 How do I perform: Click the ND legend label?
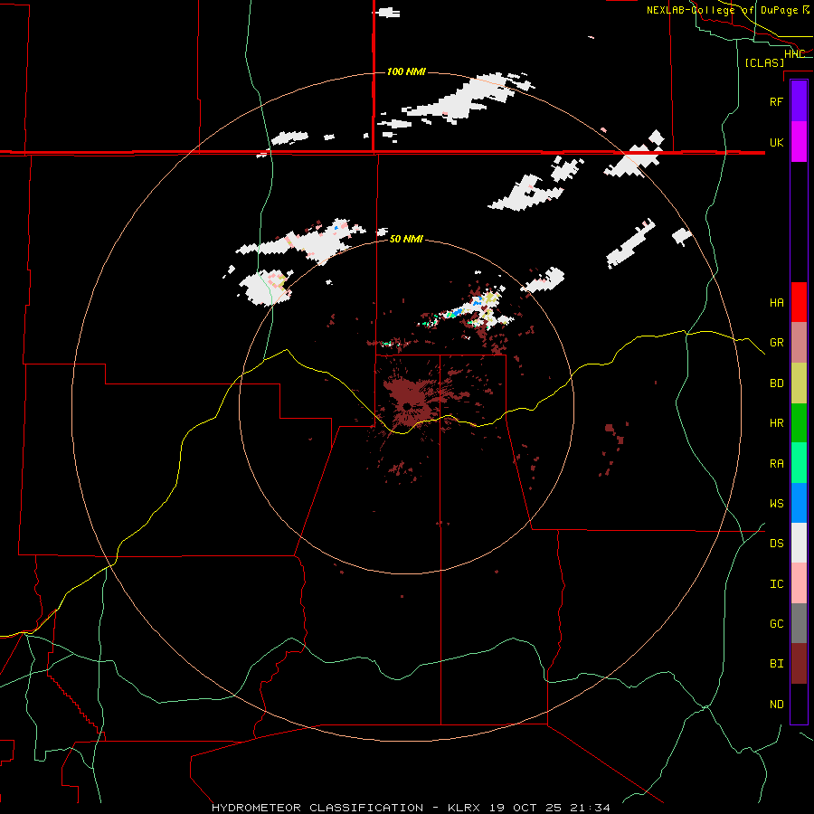pos(777,705)
